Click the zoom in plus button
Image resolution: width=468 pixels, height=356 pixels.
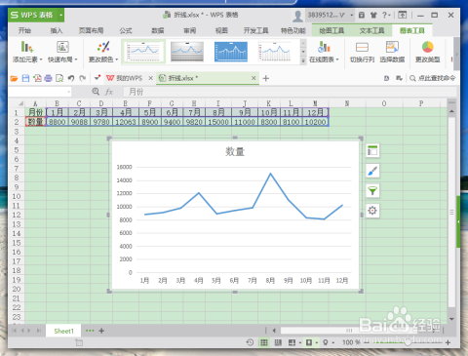pos(448,342)
